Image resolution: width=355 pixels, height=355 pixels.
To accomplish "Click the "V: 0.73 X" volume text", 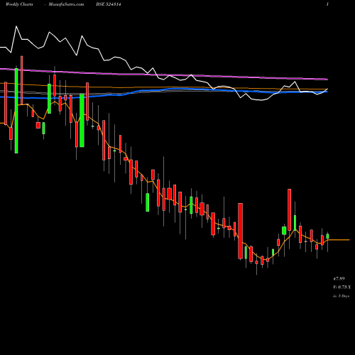I will point(342,287).
